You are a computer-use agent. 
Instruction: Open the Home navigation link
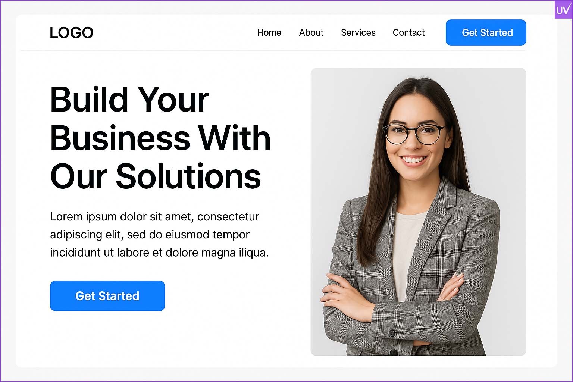click(x=269, y=33)
